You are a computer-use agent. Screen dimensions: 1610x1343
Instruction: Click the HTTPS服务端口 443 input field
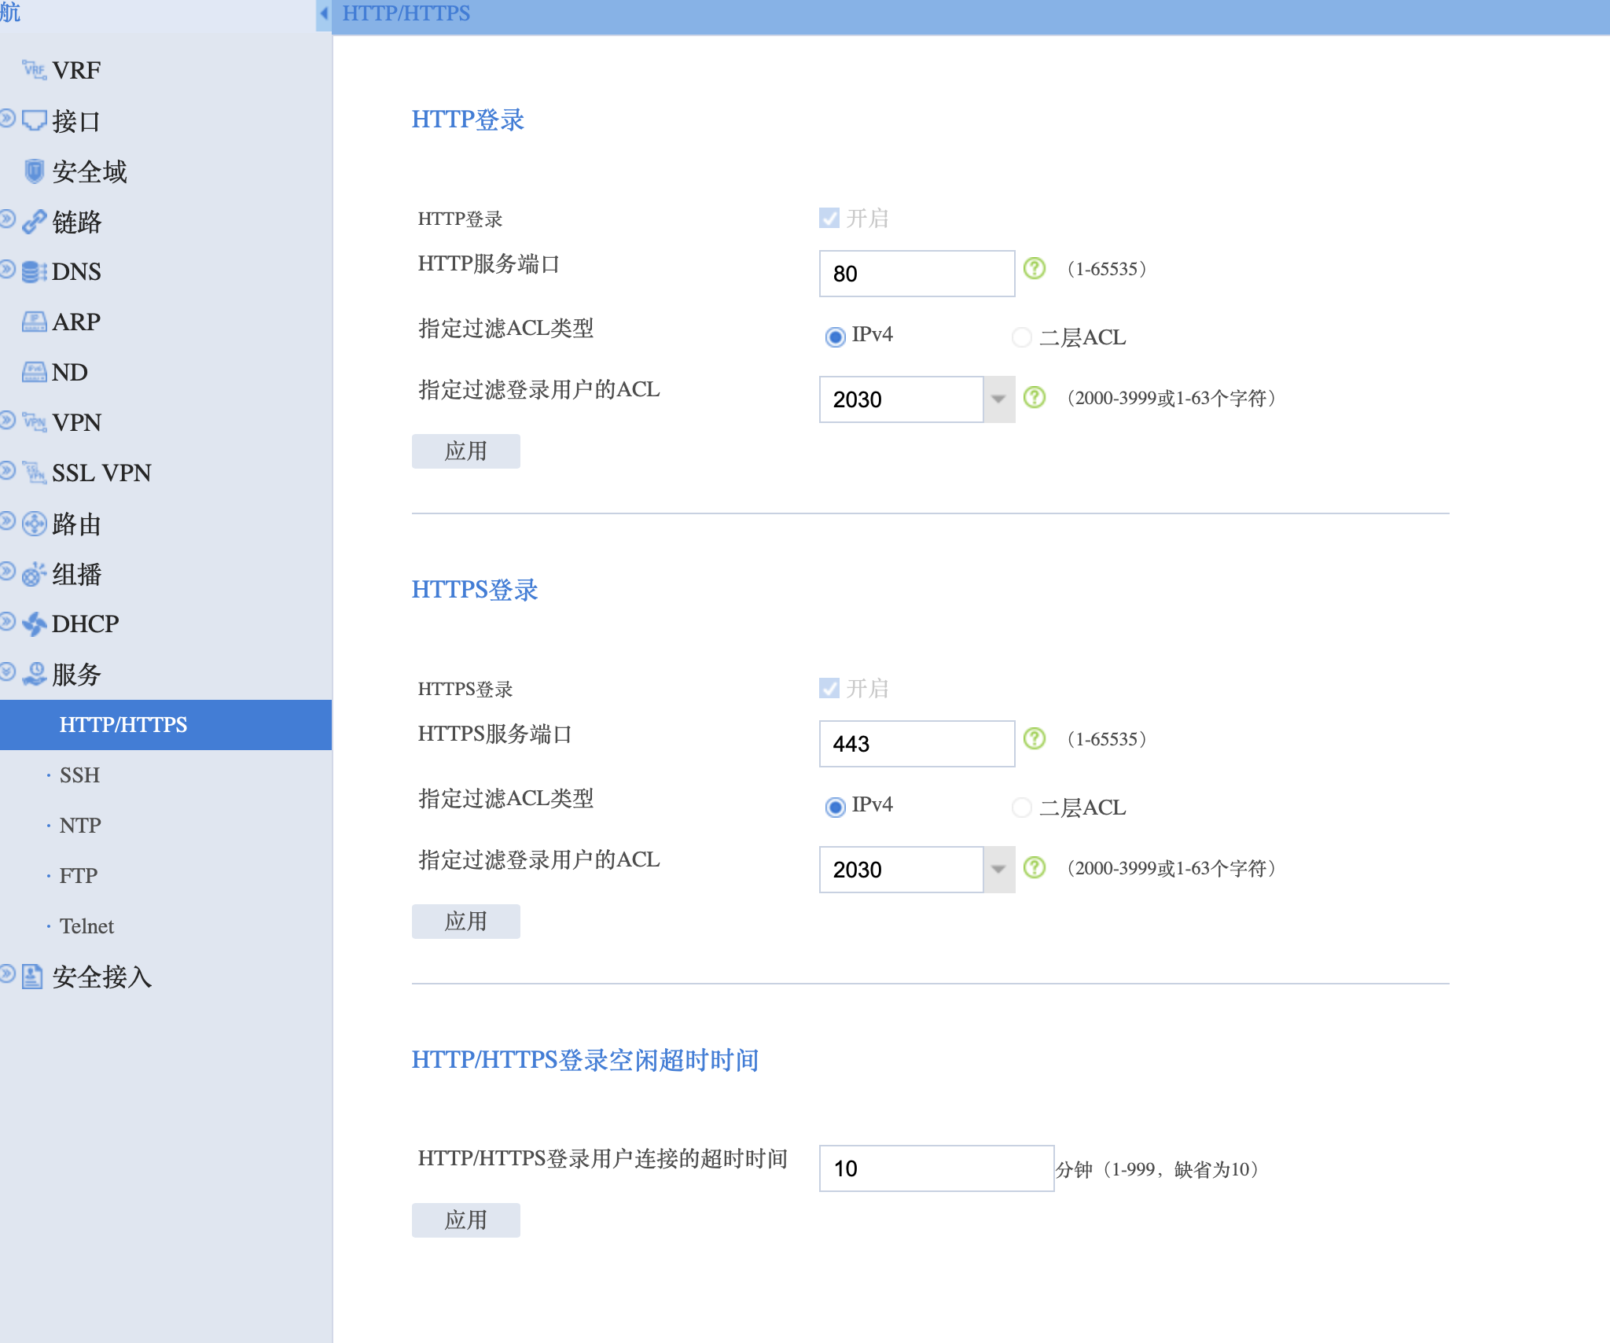[916, 744]
